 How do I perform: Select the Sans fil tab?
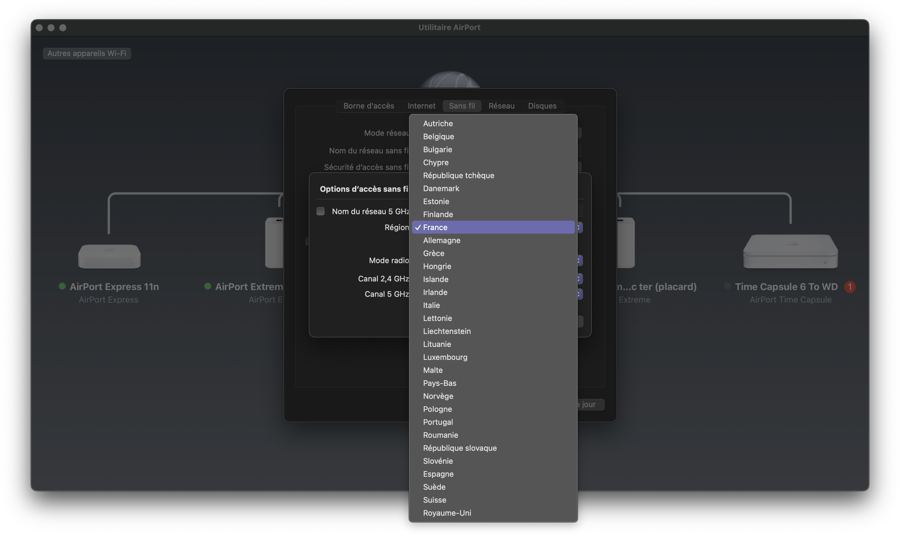(x=462, y=106)
